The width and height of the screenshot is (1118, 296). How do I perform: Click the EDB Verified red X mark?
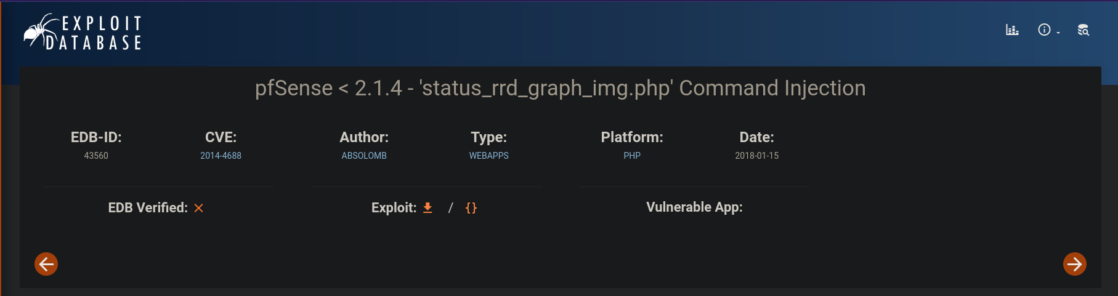[198, 208]
